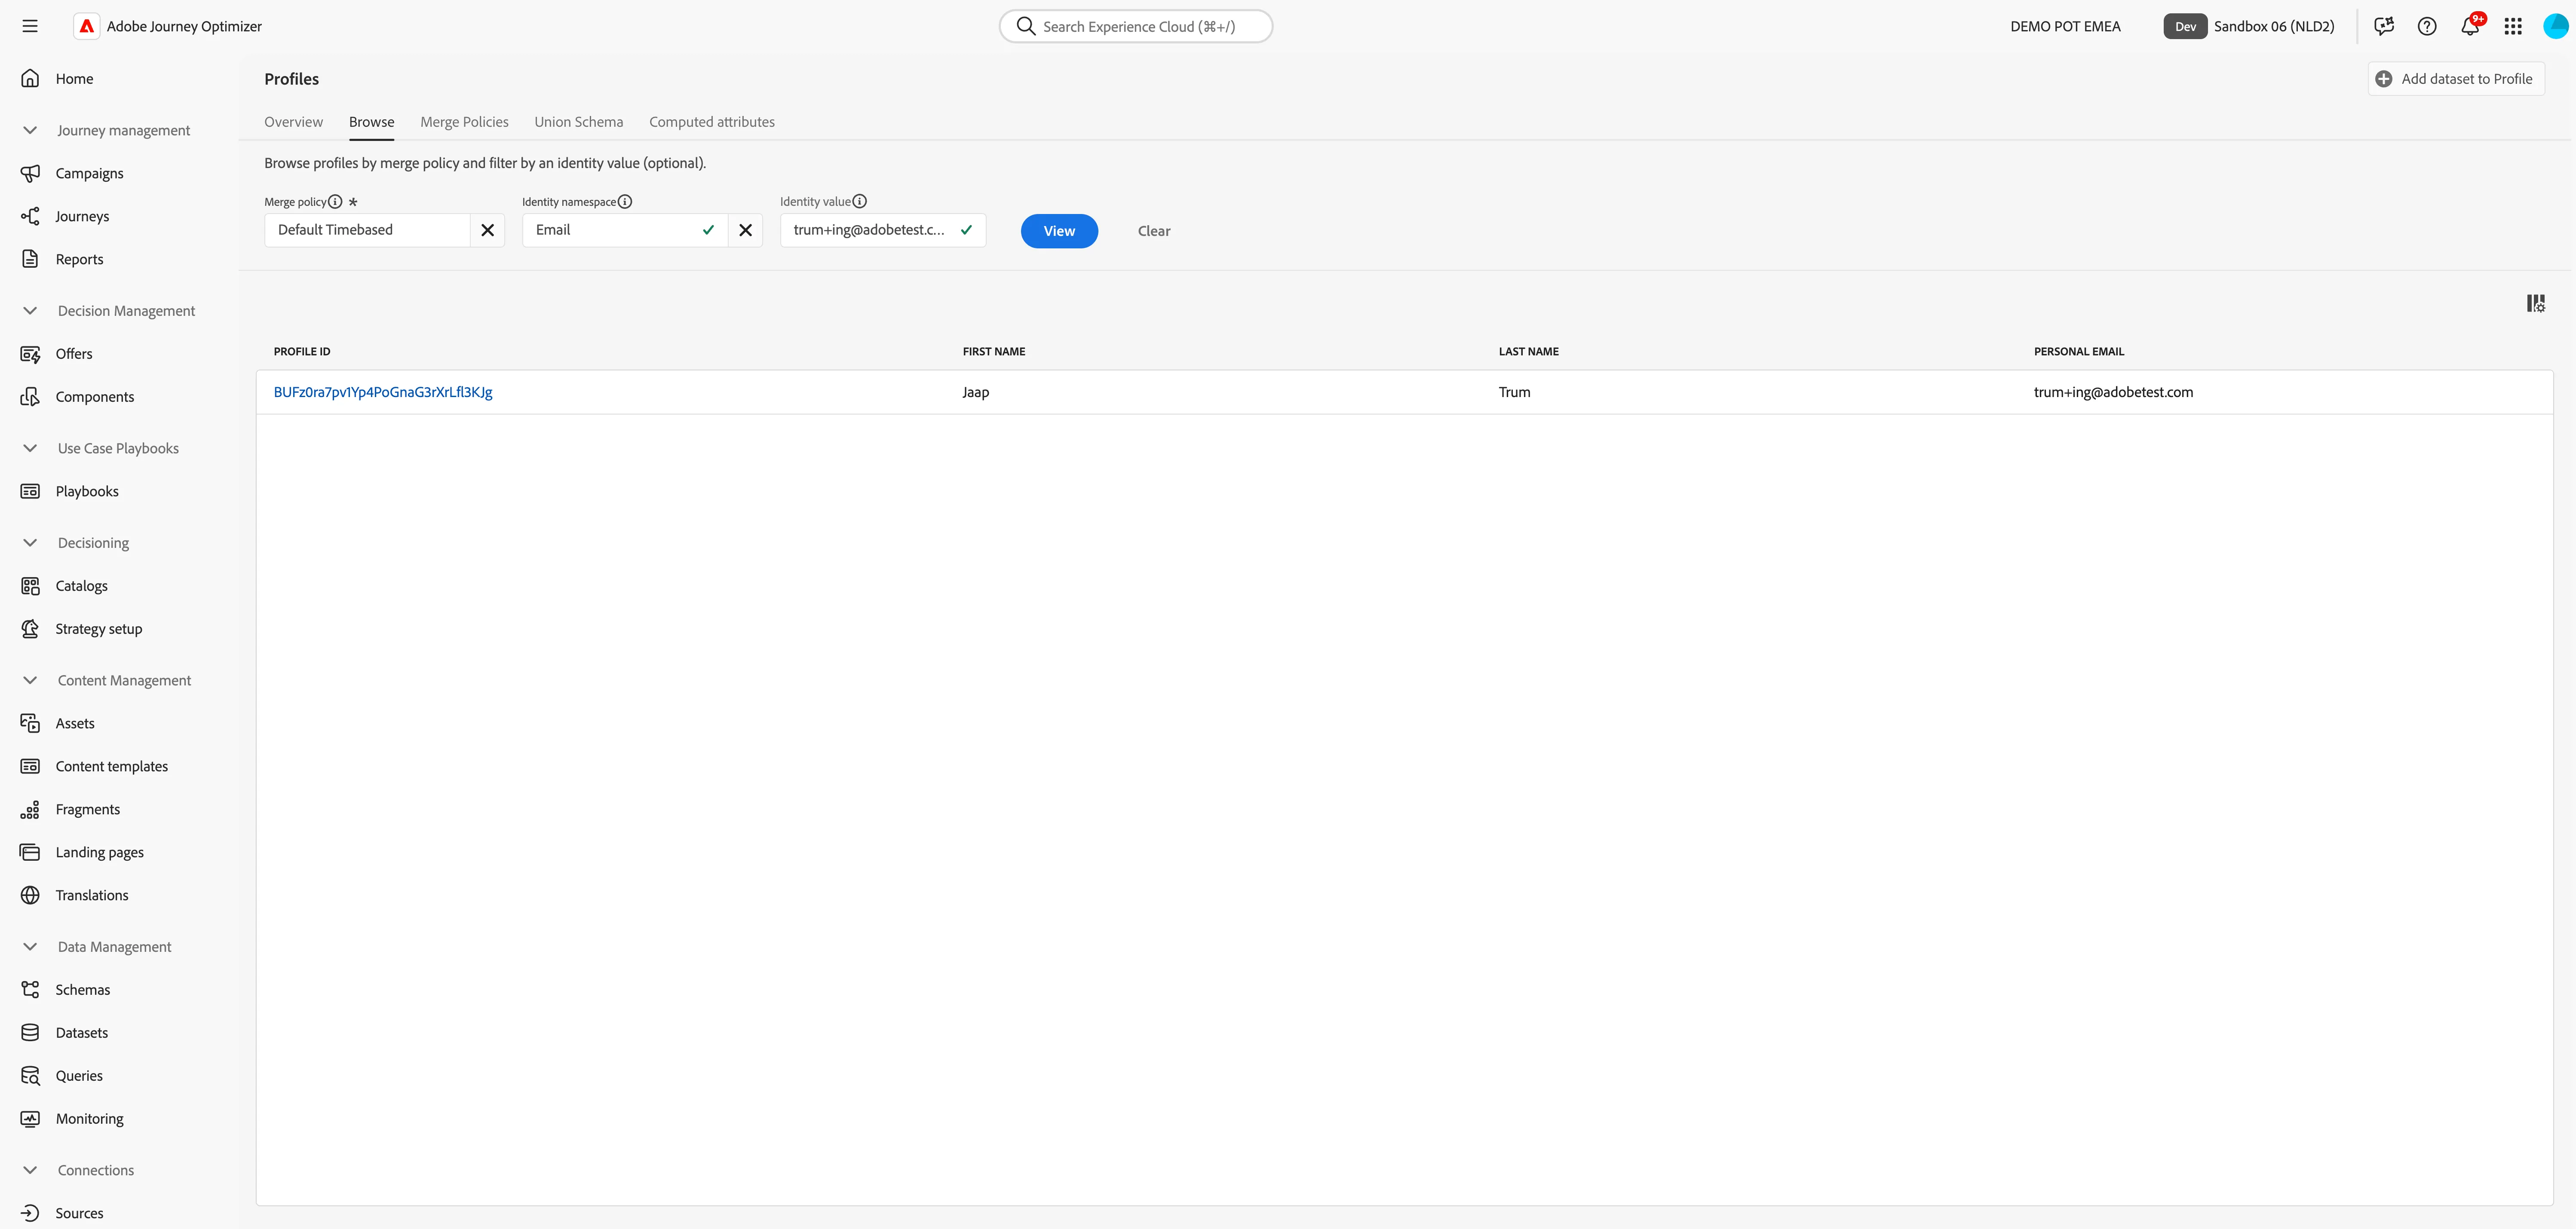Viewport: 2576px width, 1229px height.
Task: Open table column settings icon
Action: point(2536,303)
